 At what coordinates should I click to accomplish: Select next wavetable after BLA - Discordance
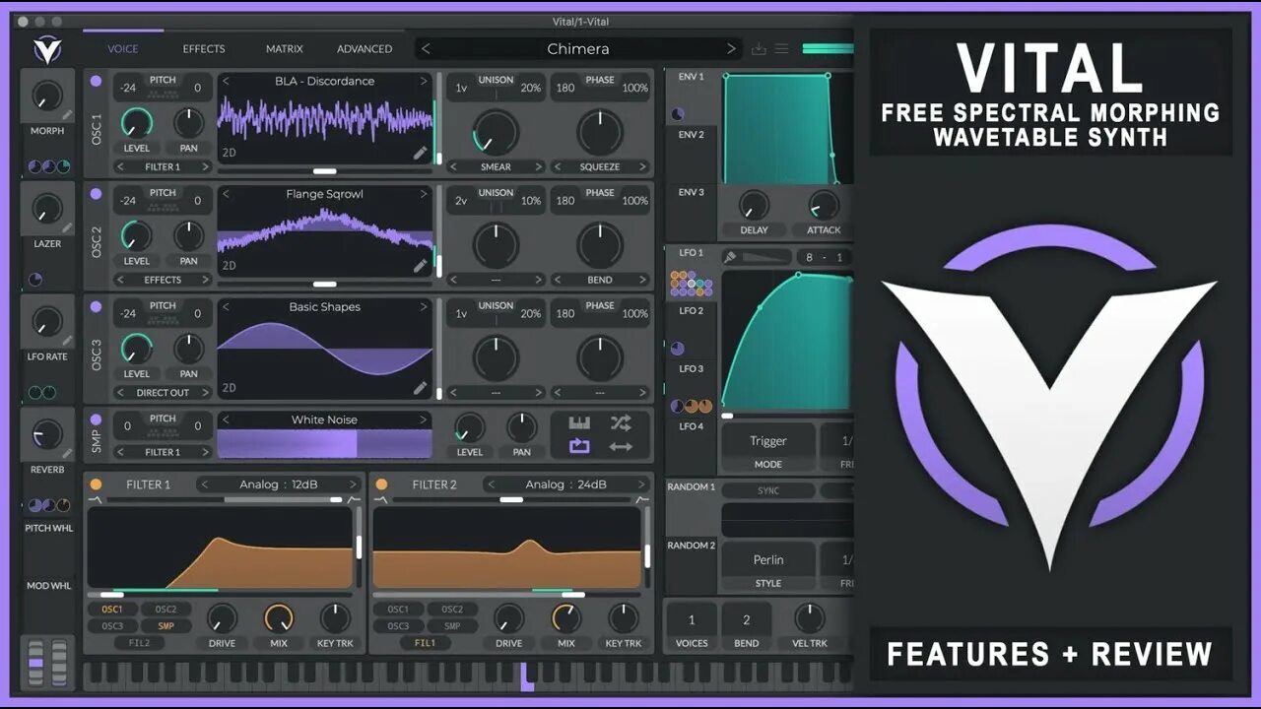[x=424, y=81]
